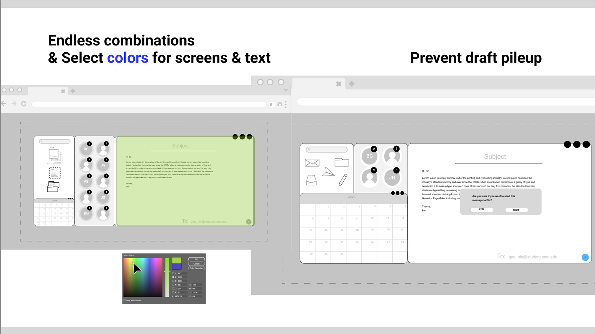
Task: Click the search field in right mockup sidebar
Action: point(327,150)
